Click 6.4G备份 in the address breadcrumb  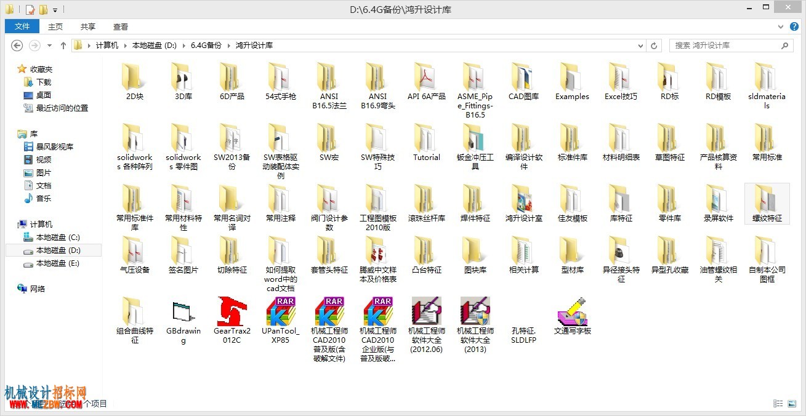pos(206,46)
